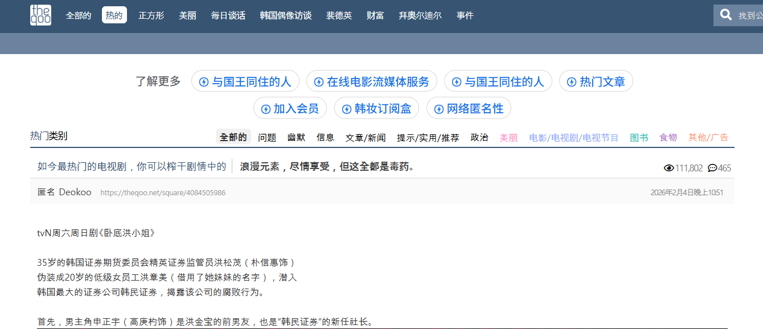Image resolution: width=763 pixels, height=329 pixels.
Task: Select the 每日谈话 navigation item
Action: pyautogui.click(x=228, y=15)
